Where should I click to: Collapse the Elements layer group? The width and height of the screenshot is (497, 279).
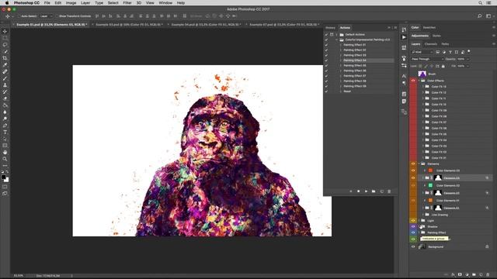419,164
